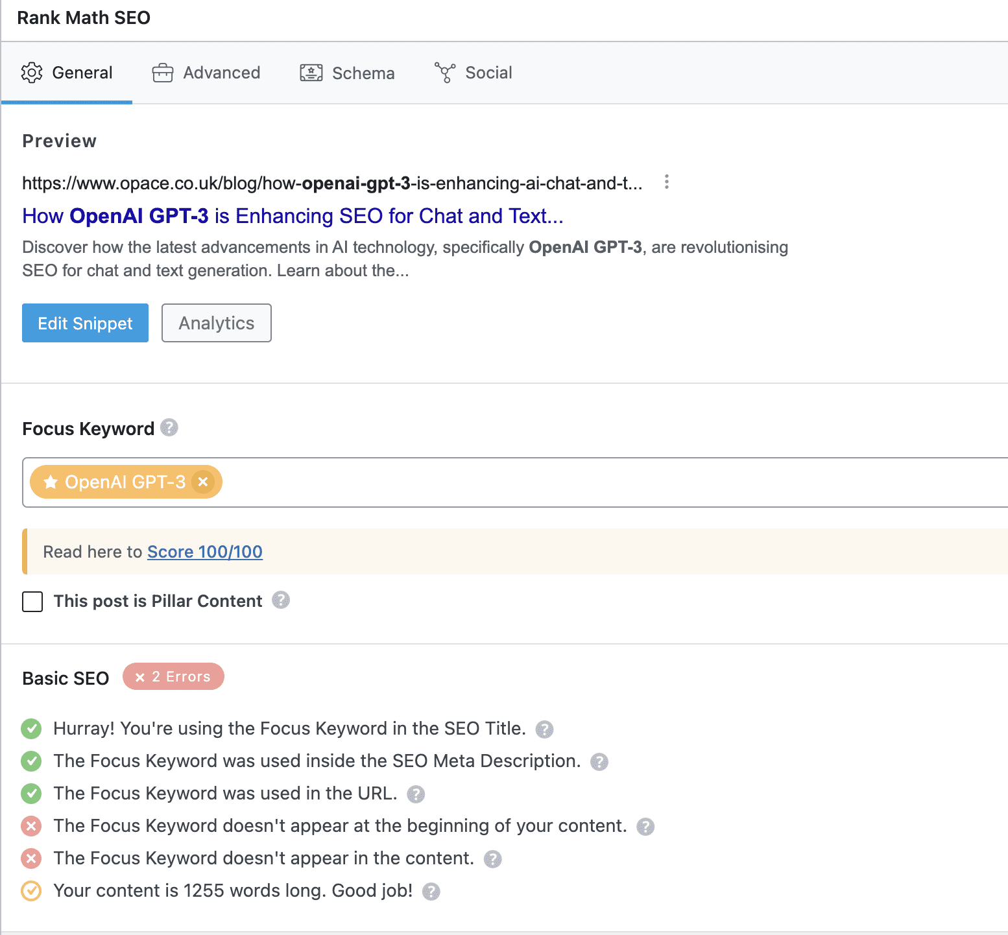Click help icon for beginning of content check
The height and width of the screenshot is (935, 1008).
point(645,827)
